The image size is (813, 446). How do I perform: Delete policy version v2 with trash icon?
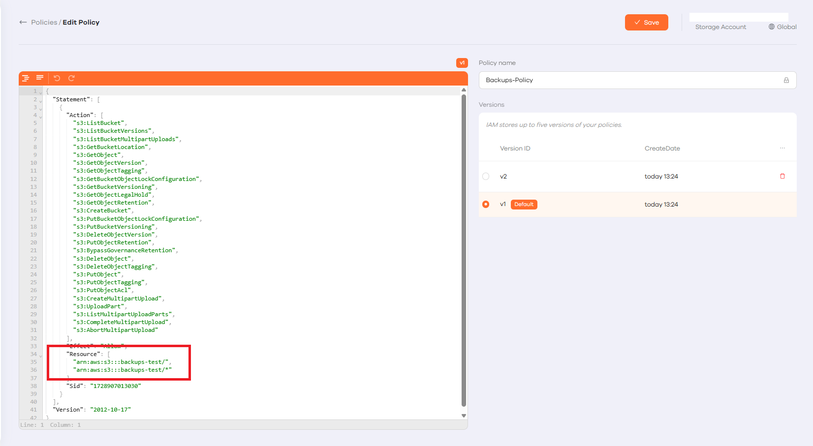[782, 176]
